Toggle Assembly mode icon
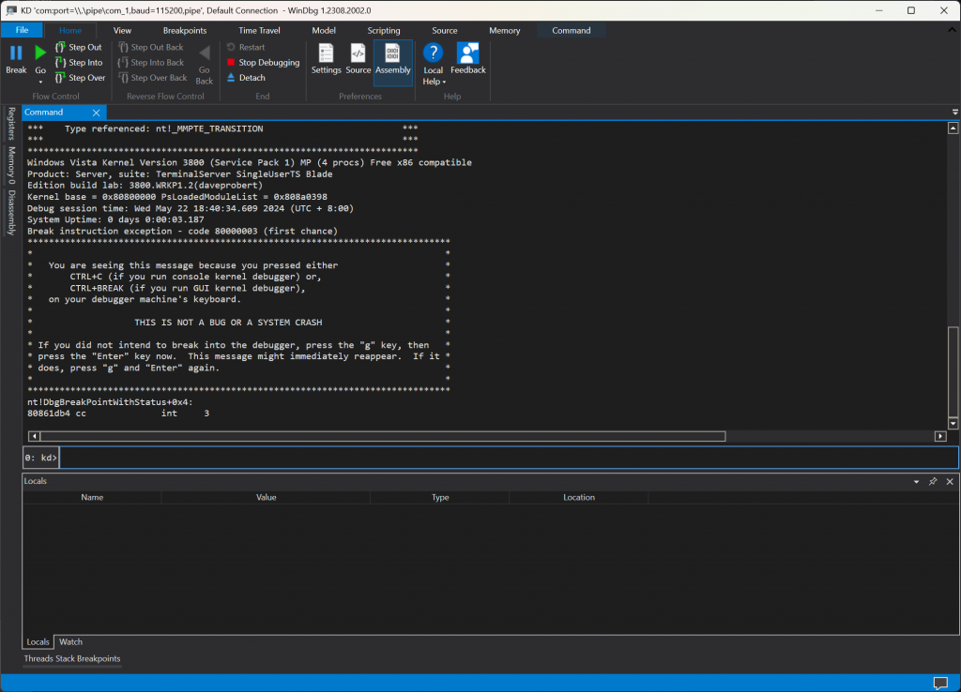Screen dimensions: 961x692 tap(393, 53)
